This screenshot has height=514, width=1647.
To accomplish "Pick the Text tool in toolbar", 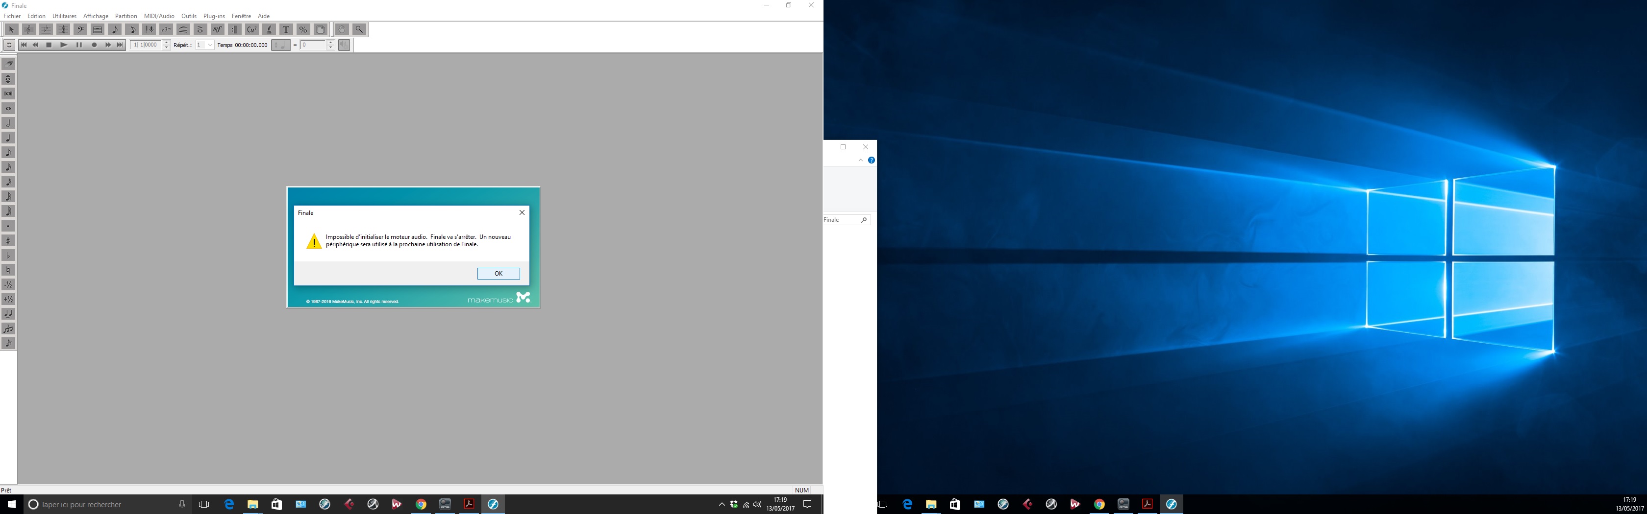I will [286, 29].
